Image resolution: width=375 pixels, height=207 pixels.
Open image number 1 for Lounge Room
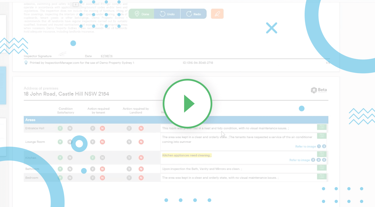click(319, 146)
